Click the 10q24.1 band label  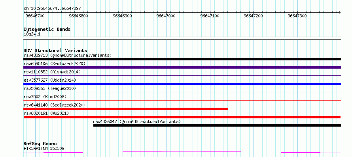32,34
